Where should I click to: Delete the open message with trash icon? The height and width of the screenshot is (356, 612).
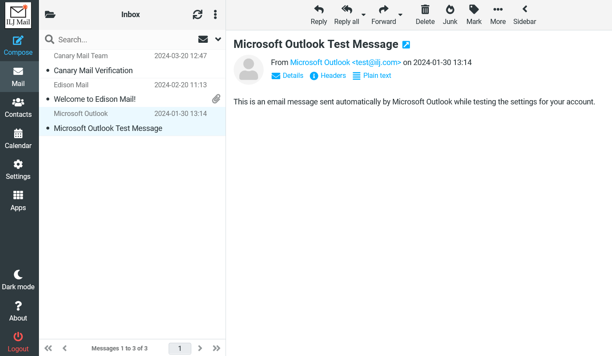pyautogui.click(x=425, y=15)
